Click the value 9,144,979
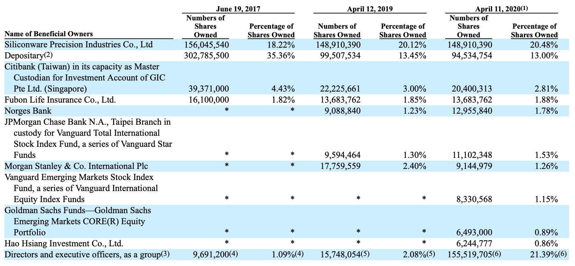Screen dimensions: 575x266 474,166
